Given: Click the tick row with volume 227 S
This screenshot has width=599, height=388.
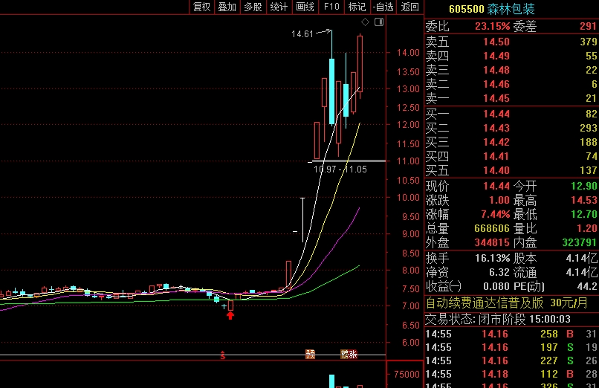Looking at the screenshot, I should [511, 361].
